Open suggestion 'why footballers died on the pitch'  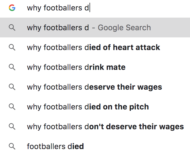[x=95, y=107]
